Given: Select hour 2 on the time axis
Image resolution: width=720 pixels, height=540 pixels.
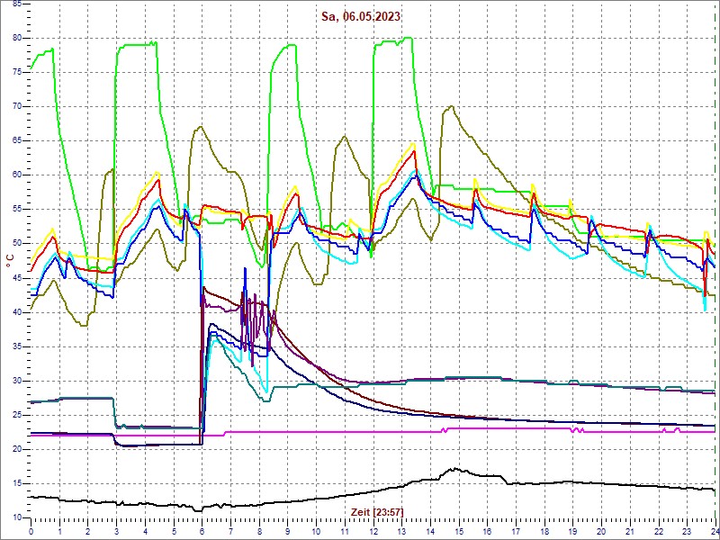Looking at the screenshot, I should (87, 531).
